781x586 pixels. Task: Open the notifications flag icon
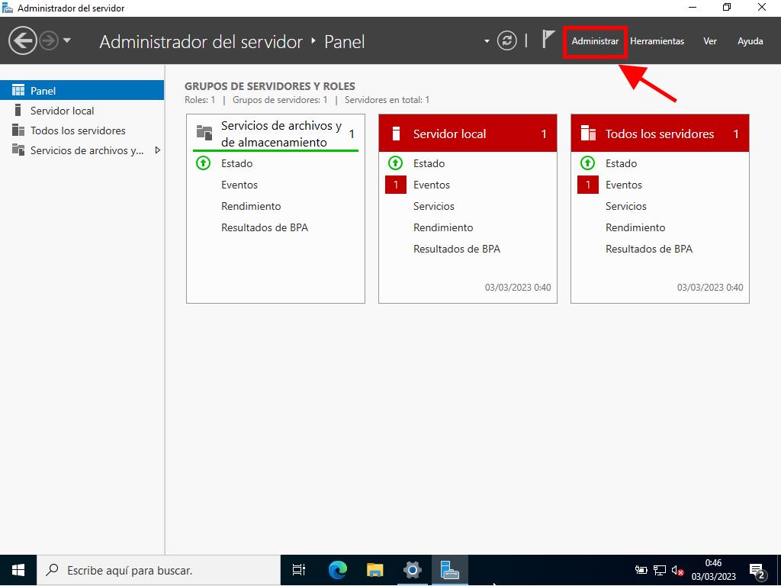[x=548, y=40]
